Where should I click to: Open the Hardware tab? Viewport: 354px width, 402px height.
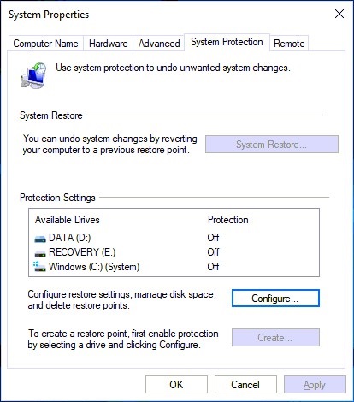click(108, 44)
